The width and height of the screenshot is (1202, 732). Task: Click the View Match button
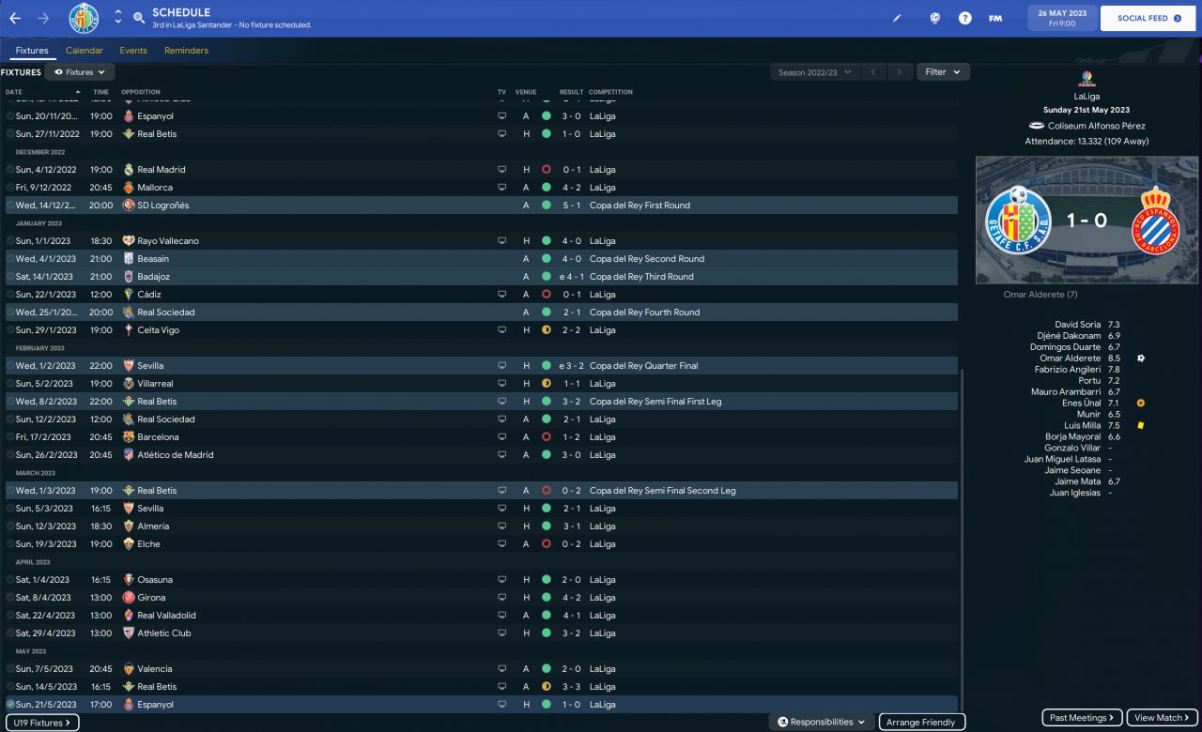click(x=1163, y=718)
